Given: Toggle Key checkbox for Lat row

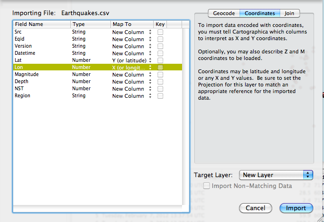Looking at the screenshot, I should coord(160,60).
